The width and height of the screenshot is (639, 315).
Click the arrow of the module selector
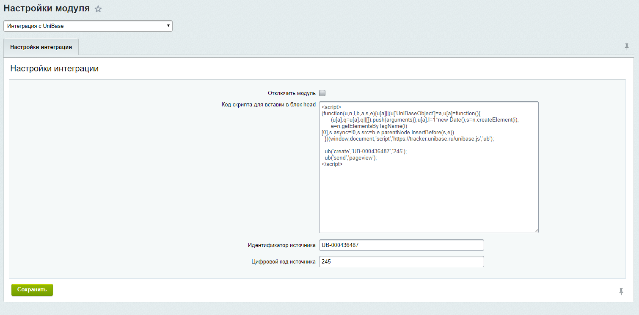click(x=168, y=26)
